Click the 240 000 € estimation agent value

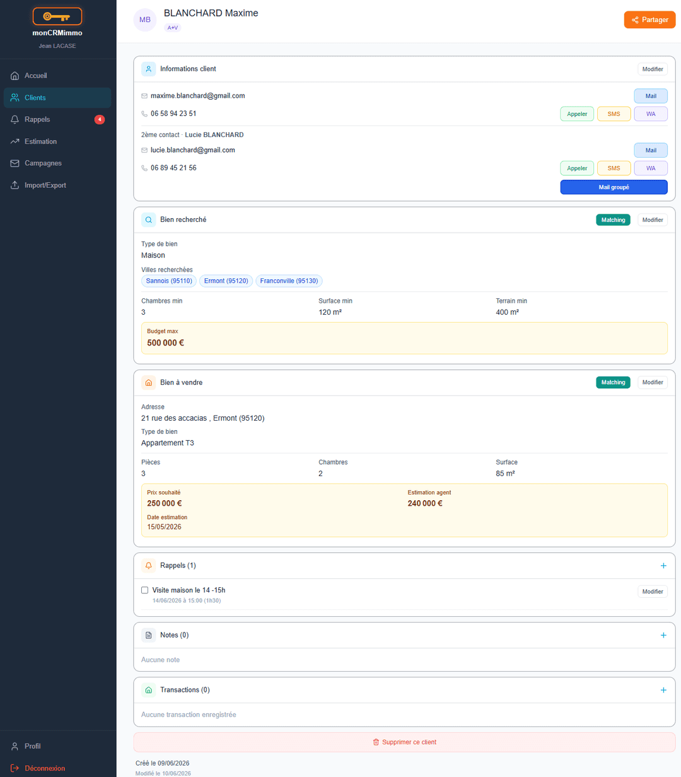425,503
